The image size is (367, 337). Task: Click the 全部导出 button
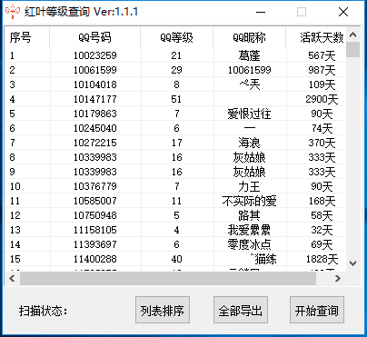[x=241, y=310]
